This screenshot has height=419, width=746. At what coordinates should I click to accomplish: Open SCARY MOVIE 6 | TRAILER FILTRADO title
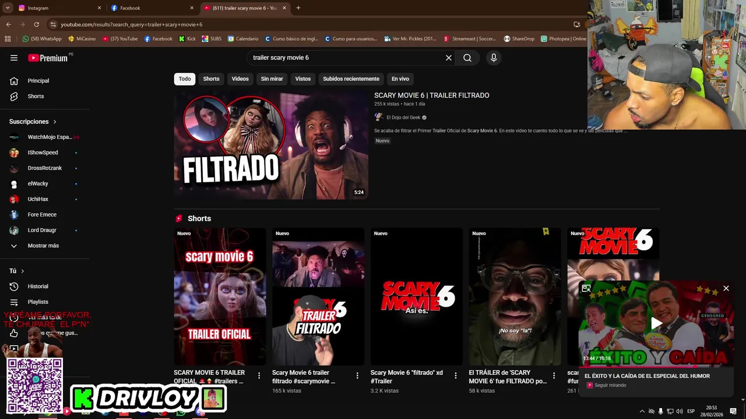431,95
